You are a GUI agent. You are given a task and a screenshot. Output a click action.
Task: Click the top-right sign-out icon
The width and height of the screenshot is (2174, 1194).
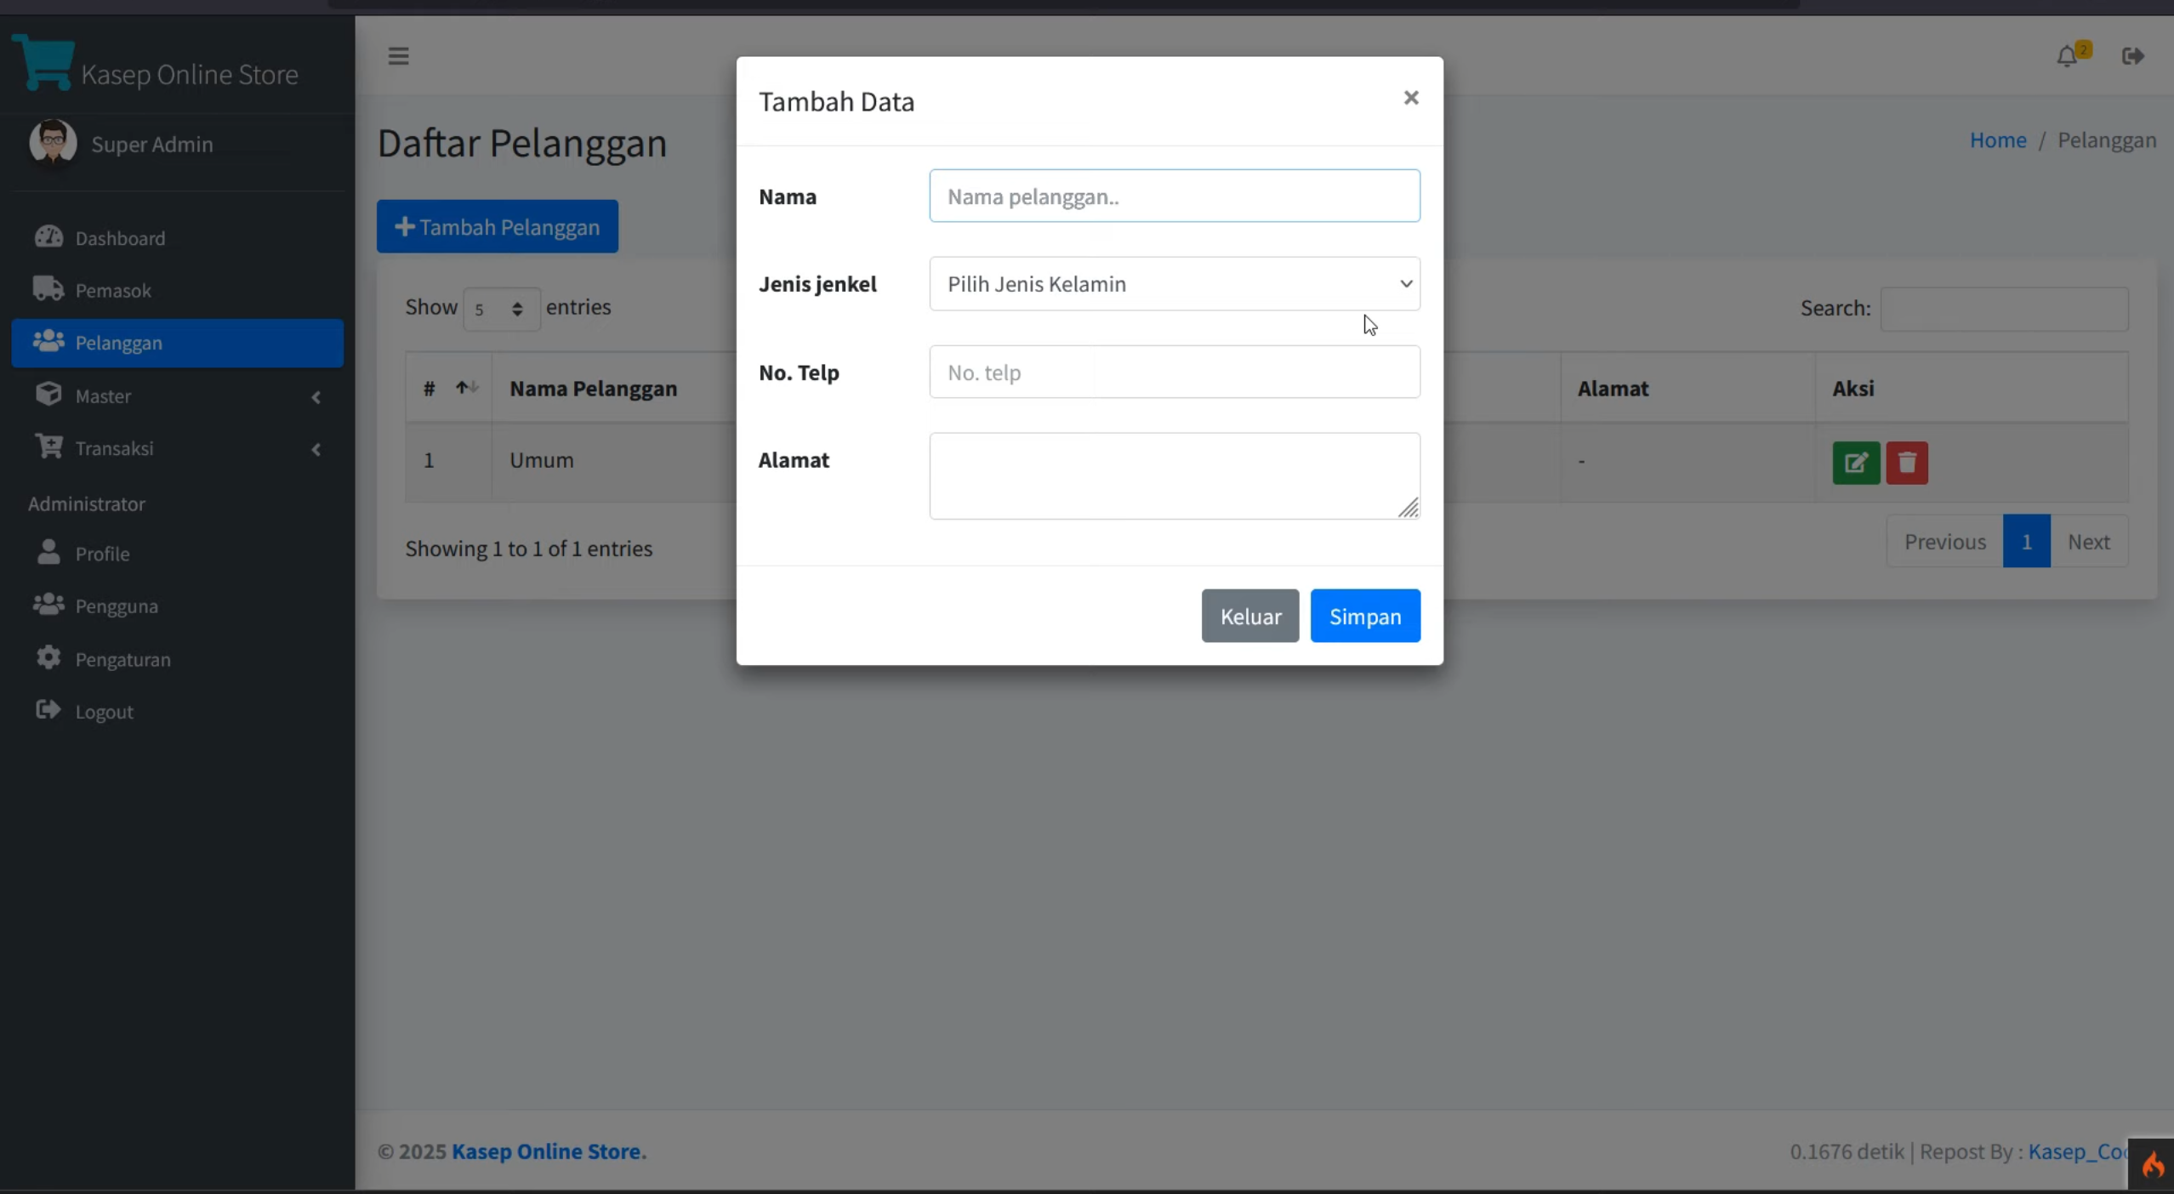click(2133, 56)
